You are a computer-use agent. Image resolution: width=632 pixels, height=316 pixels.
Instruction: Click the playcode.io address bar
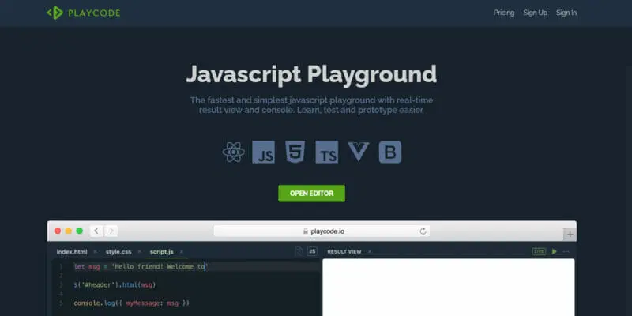pos(322,231)
